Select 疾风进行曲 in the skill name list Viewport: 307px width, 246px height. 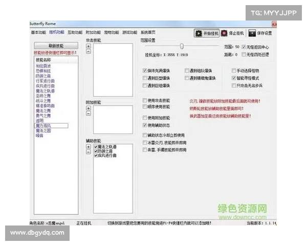[x=45, y=86]
